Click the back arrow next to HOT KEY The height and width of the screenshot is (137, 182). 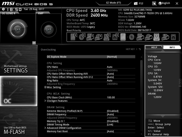(140, 49)
